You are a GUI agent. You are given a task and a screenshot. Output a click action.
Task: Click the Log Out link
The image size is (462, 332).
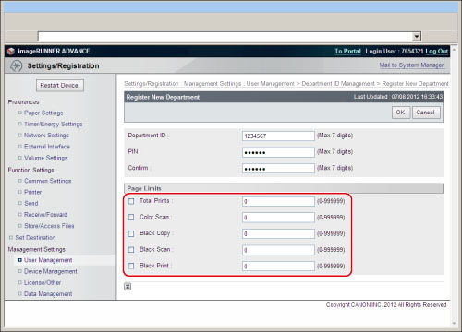pos(436,52)
